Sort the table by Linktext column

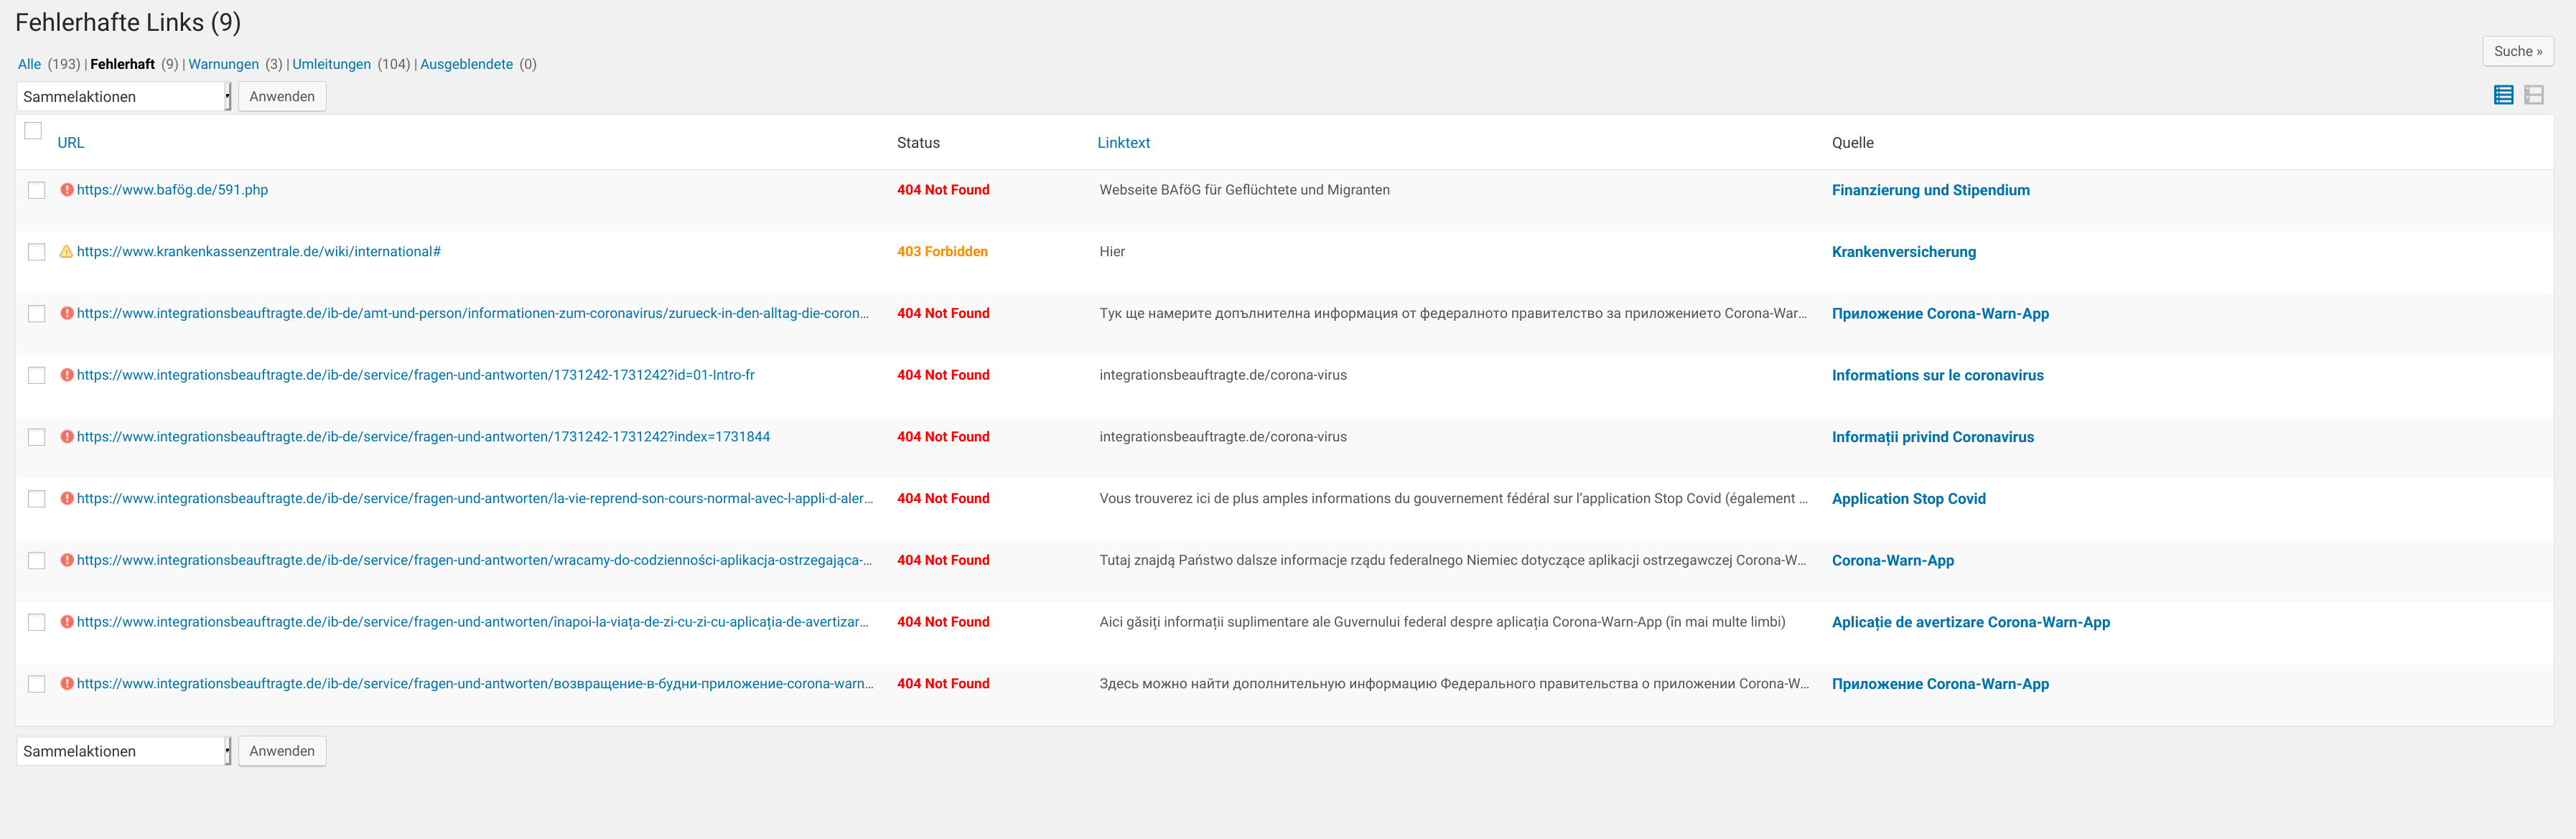click(1123, 142)
